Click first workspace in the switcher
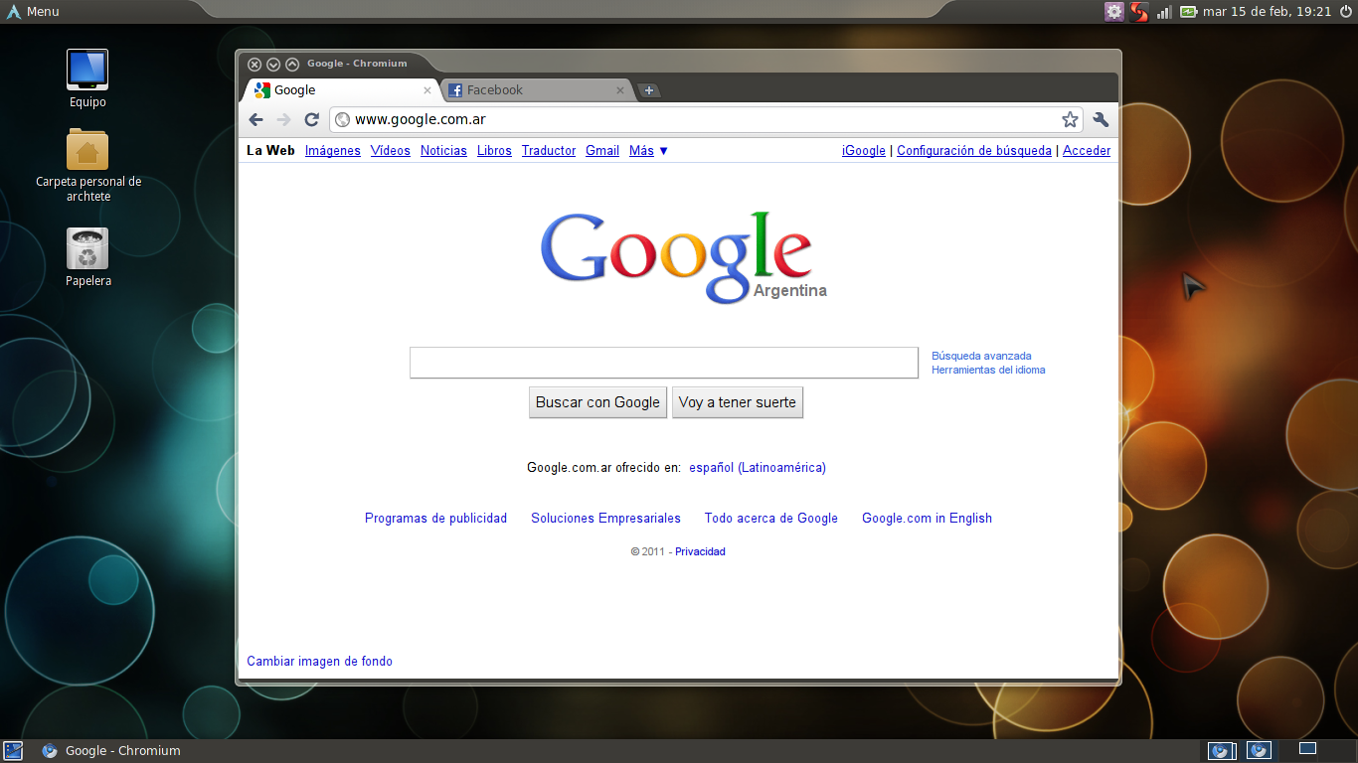1358x763 pixels. pos(1222,750)
